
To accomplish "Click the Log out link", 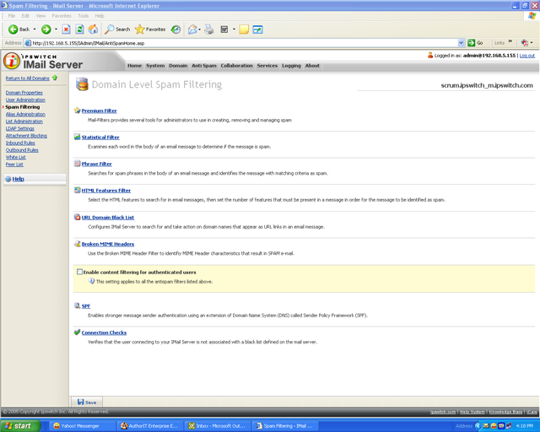I will 526,56.
